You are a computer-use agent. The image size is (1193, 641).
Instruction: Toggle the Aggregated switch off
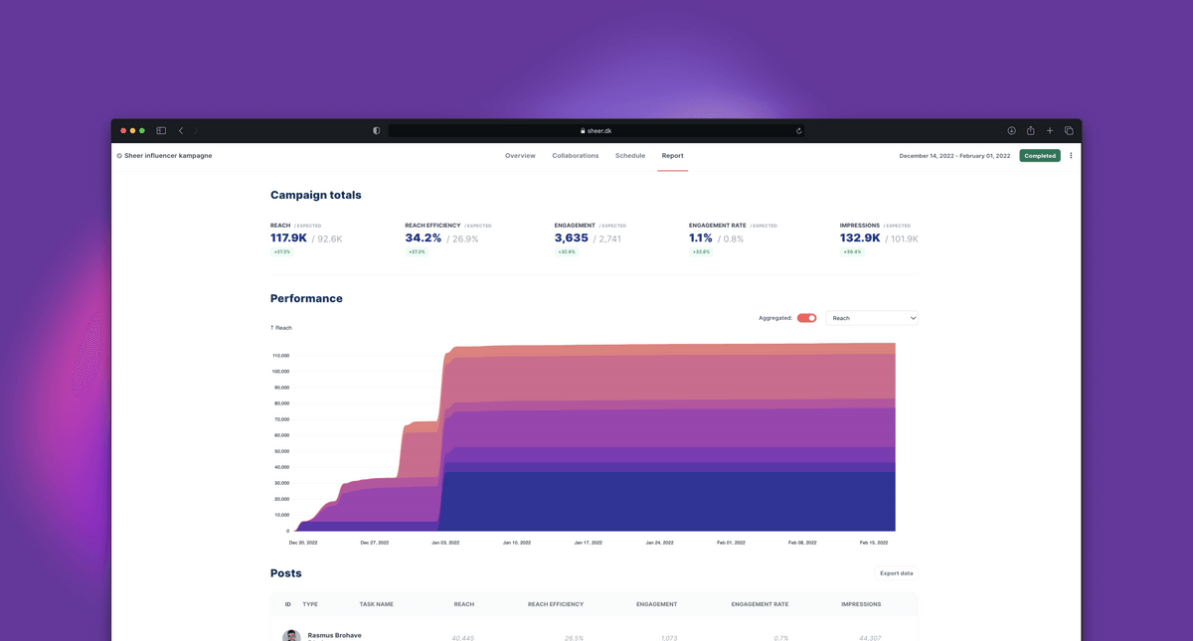click(x=806, y=318)
